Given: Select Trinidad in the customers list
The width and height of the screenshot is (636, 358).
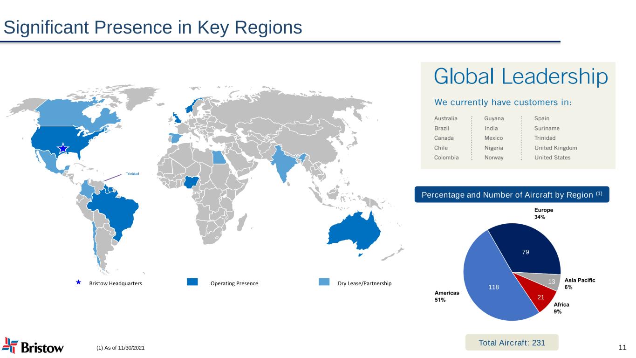Looking at the screenshot, I should 545,138.
